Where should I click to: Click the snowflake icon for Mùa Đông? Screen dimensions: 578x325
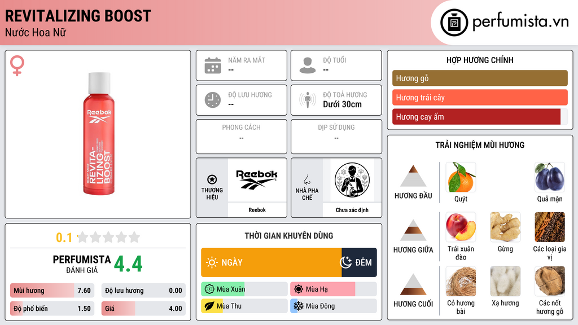pos(299,306)
